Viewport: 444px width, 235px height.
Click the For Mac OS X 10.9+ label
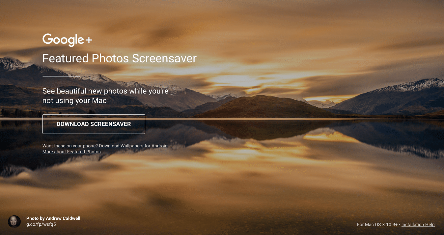pos(377,224)
